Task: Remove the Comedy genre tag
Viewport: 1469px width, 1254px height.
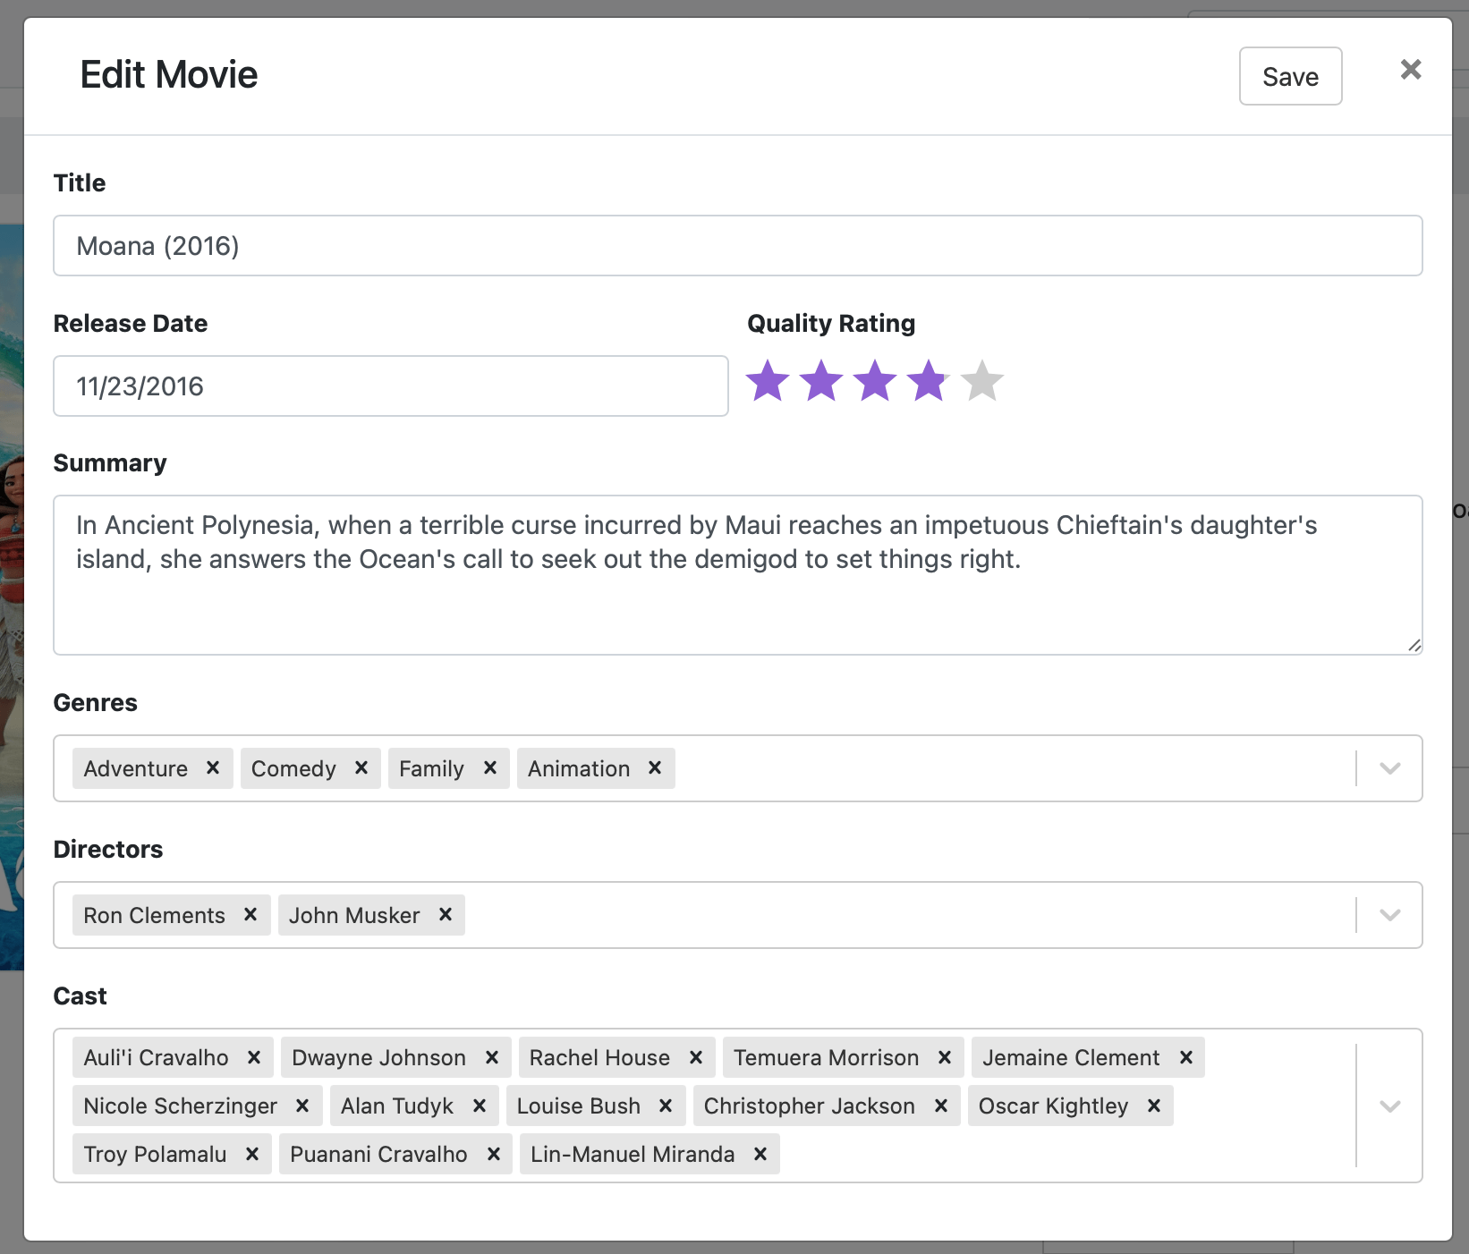Action: click(361, 768)
